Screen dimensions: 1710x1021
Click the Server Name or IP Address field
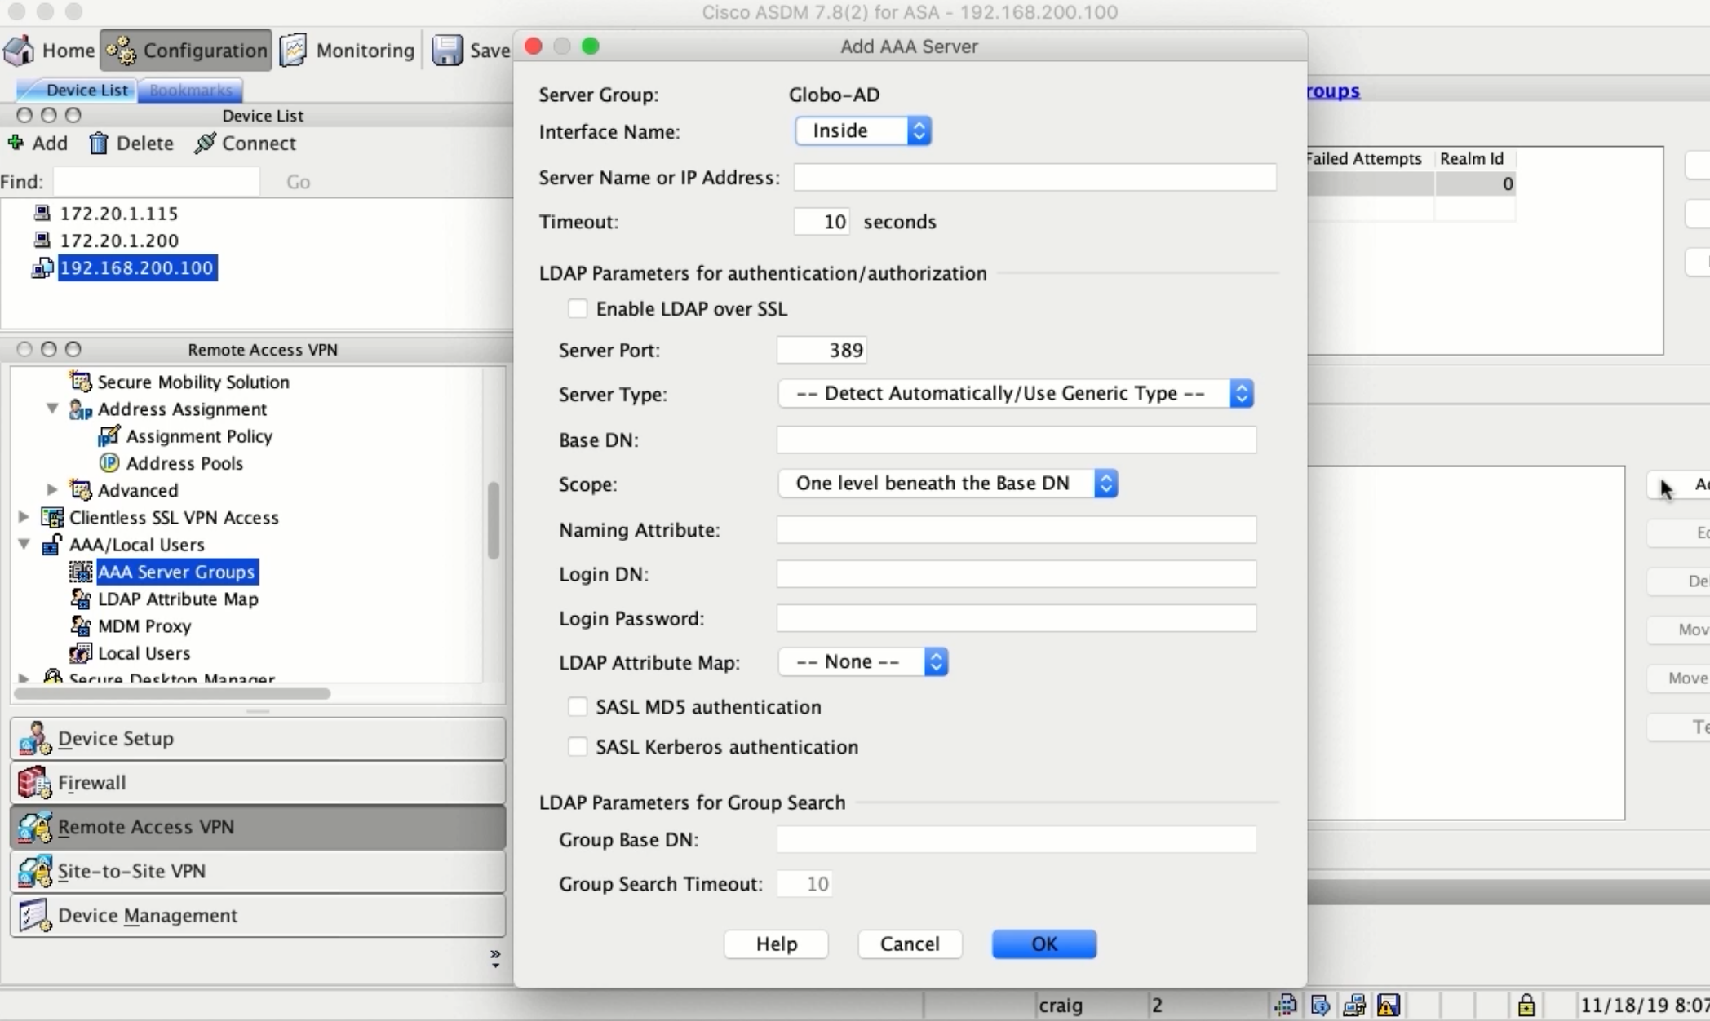[x=1035, y=178]
